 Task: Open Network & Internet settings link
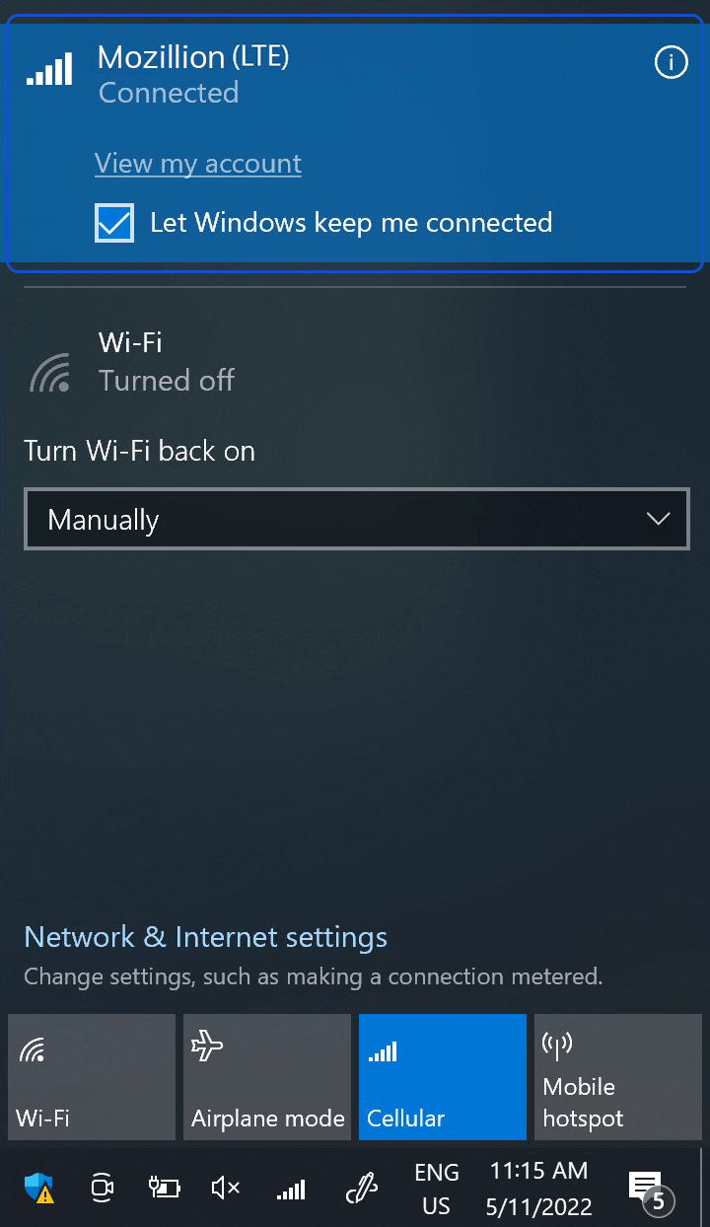206,937
